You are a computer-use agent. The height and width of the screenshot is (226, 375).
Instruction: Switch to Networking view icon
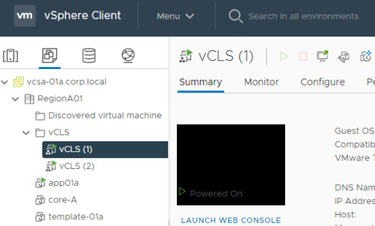click(x=128, y=56)
